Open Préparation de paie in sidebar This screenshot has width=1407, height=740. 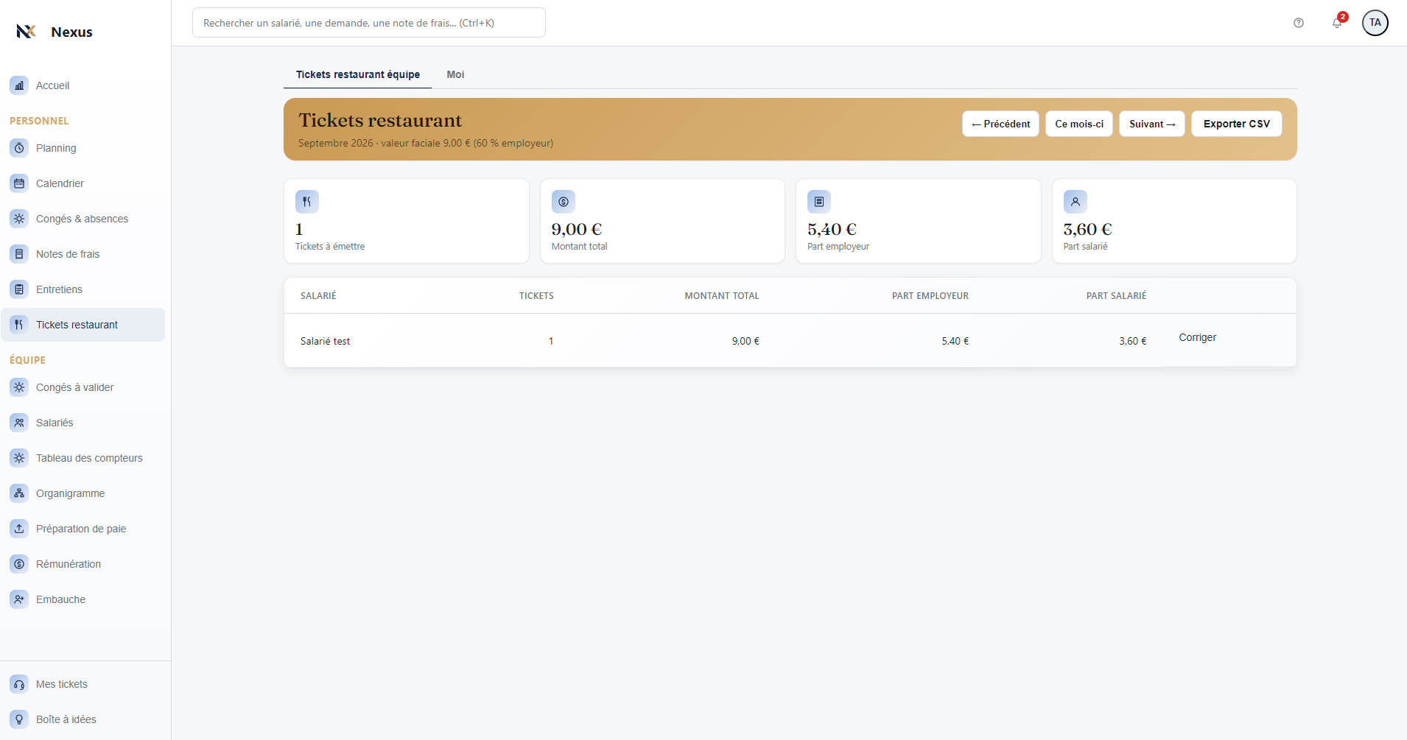[x=83, y=529]
